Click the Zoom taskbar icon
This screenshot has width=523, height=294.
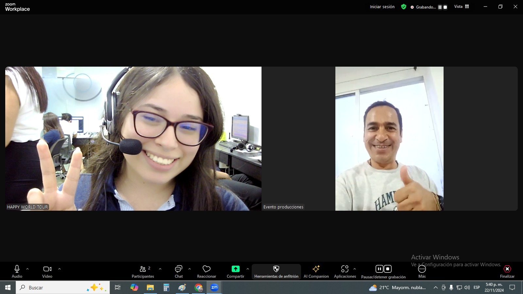pos(214,287)
